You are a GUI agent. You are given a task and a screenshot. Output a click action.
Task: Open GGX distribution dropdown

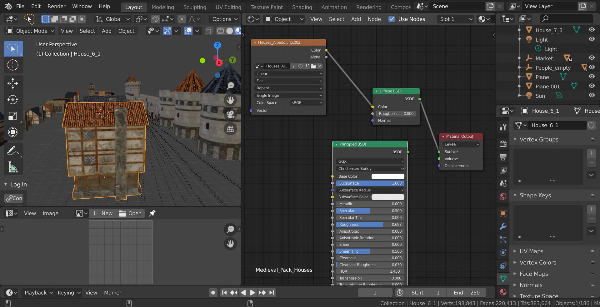point(370,161)
